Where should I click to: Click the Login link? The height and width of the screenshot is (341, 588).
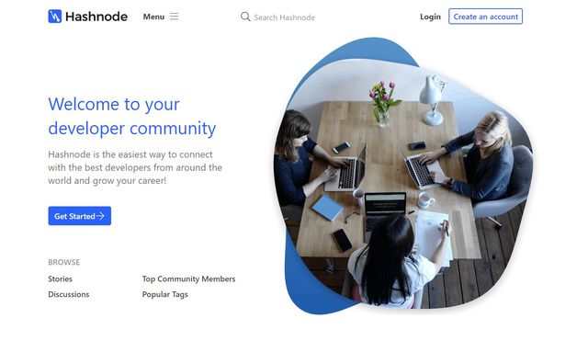pyautogui.click(x=430, y=17)
